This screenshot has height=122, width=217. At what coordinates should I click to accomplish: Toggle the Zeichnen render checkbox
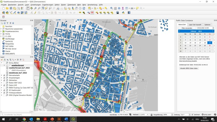192,115
